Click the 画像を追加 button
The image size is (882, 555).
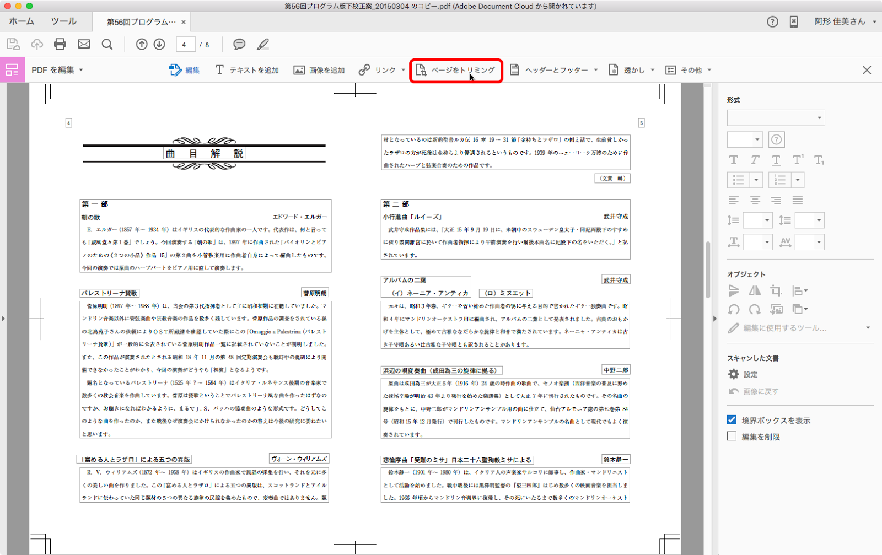click(319, 70)
